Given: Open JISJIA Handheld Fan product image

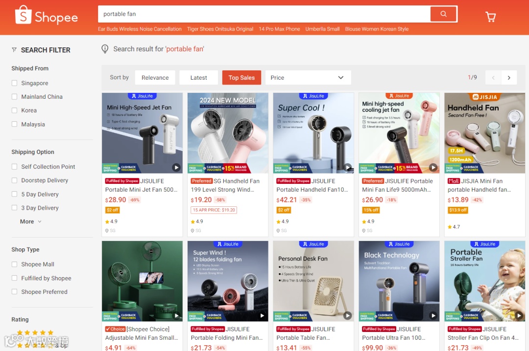Looking at the screenshot, I should point(485,133).
